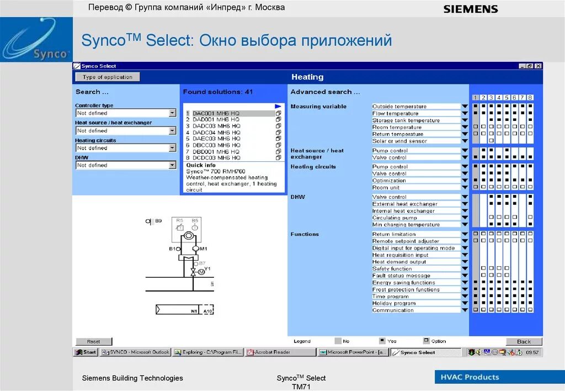Open DHW dropdown in Search panel
Image resolution: width=565 pixels, height=391 pixels.
172,165
